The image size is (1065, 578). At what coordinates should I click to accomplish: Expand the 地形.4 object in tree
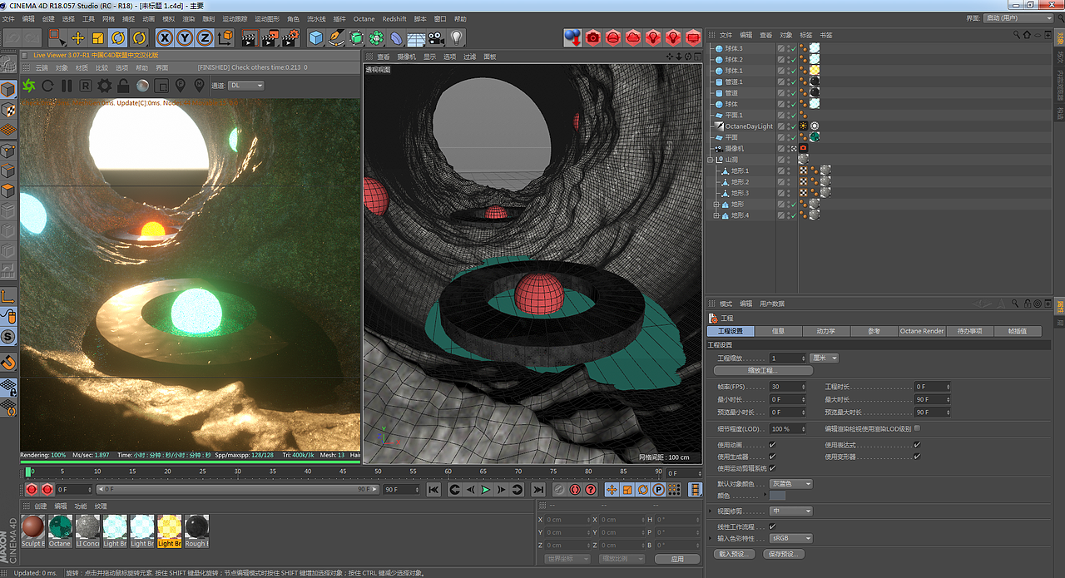[716, 215]
